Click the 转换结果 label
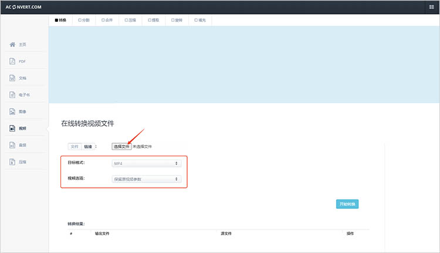The height and width of the screenshot is (253, 440). click(x=76, y=224)
